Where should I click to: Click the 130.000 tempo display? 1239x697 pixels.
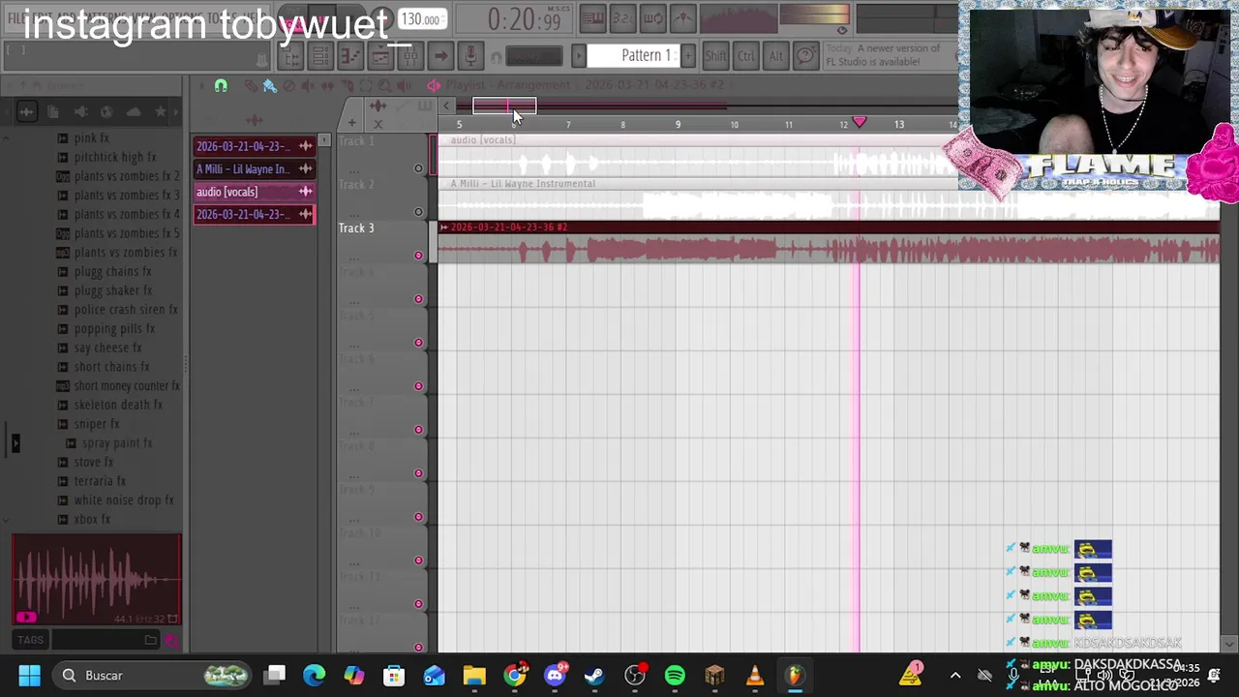coord(421,18)
